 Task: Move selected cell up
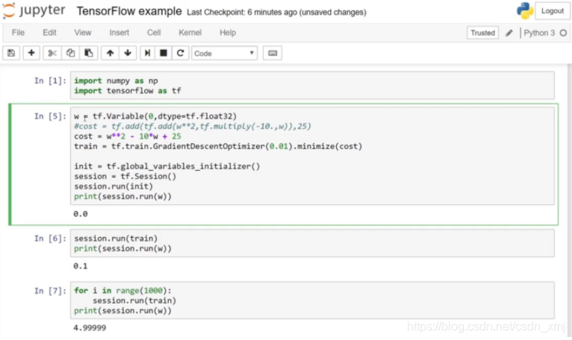tap(110, 53)
